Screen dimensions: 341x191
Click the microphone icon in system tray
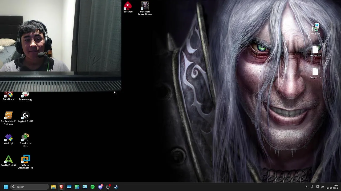tap(312, 187)
